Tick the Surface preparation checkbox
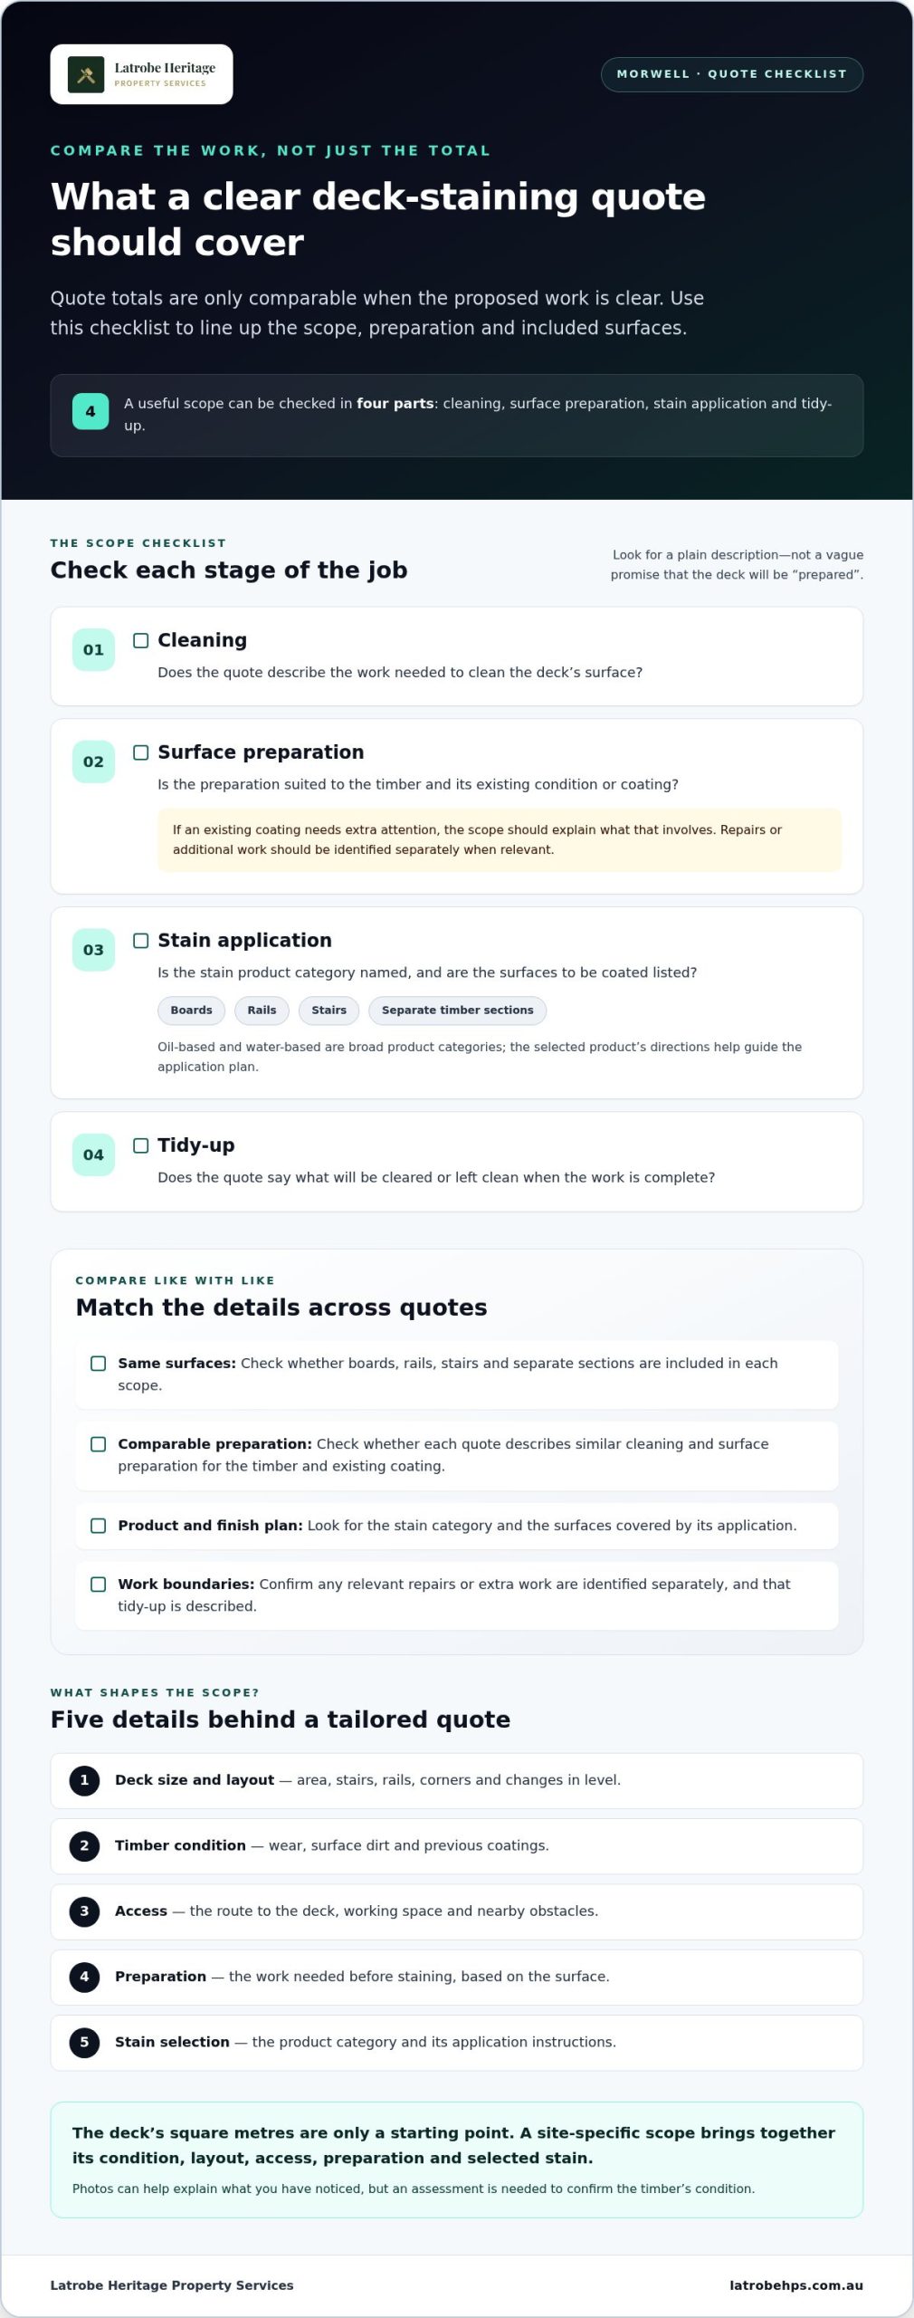The image size is (914, 2318). pos(141,752)
